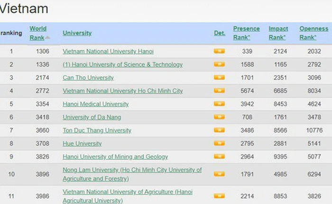This screenshot has height=204, width=332.
Task: Open Vietnam National University Hanoi link
Action: 108,52
